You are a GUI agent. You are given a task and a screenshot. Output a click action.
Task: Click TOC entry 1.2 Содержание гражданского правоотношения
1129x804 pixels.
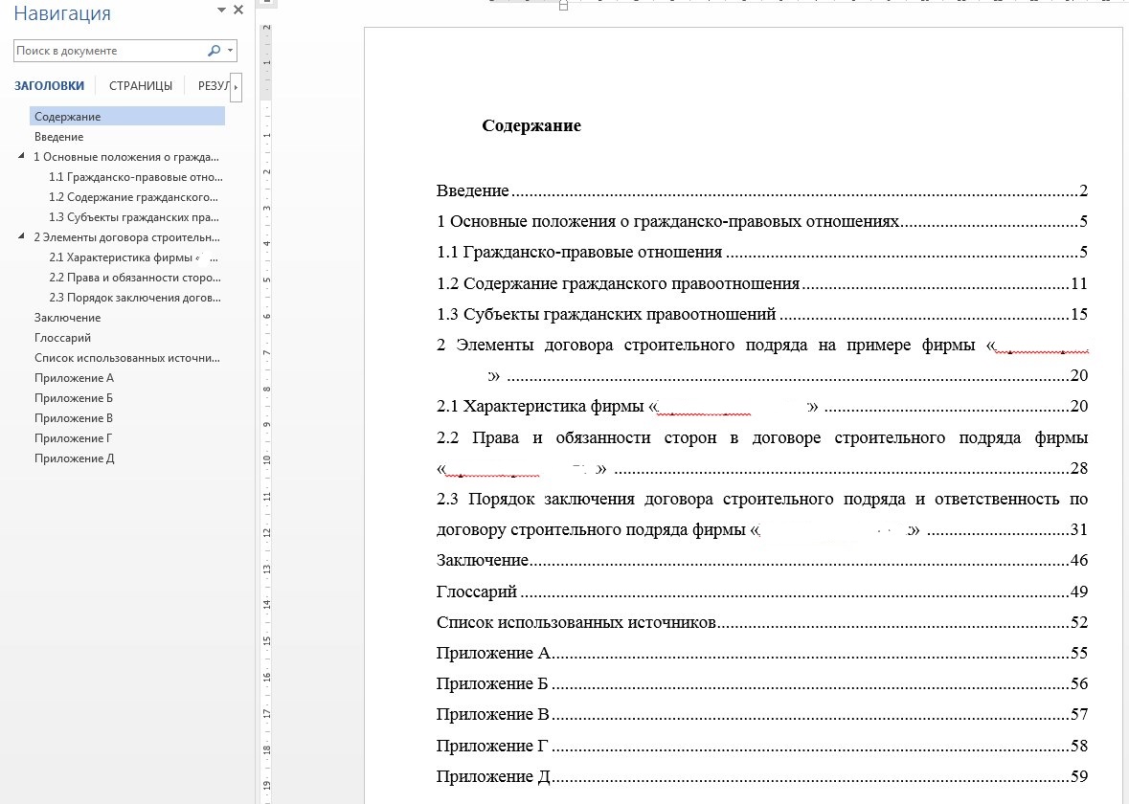pyautogui.click(x=762, y=283)
